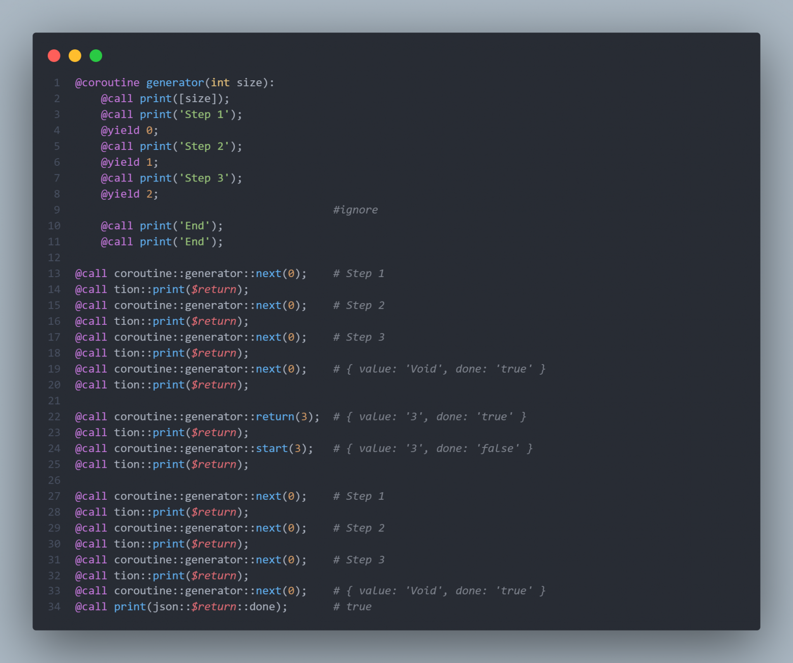The height and width of the screenshot is (663, 793).
Task: Click the '[size]' argument on line 2
Action: [198, 98]
